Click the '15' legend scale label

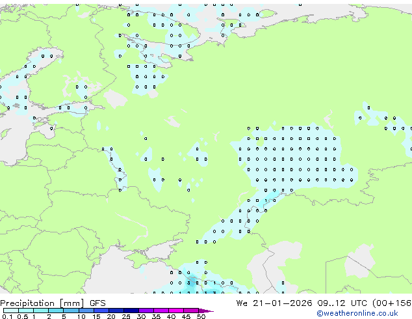click(x=96, y=316)
